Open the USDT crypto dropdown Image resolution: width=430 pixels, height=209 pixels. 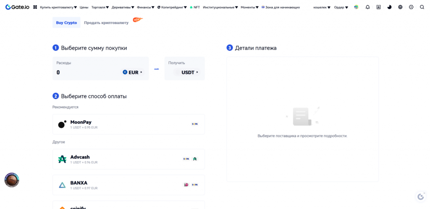pos(190,72)
